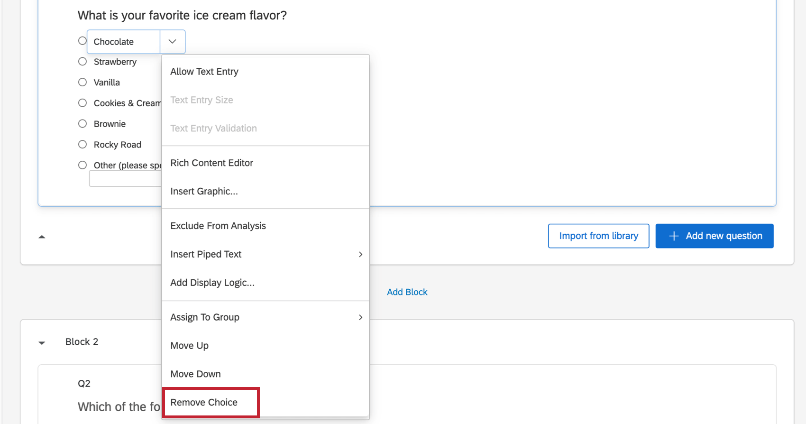
Task: Click the Add Block link
Action: [x=407, y=292]
